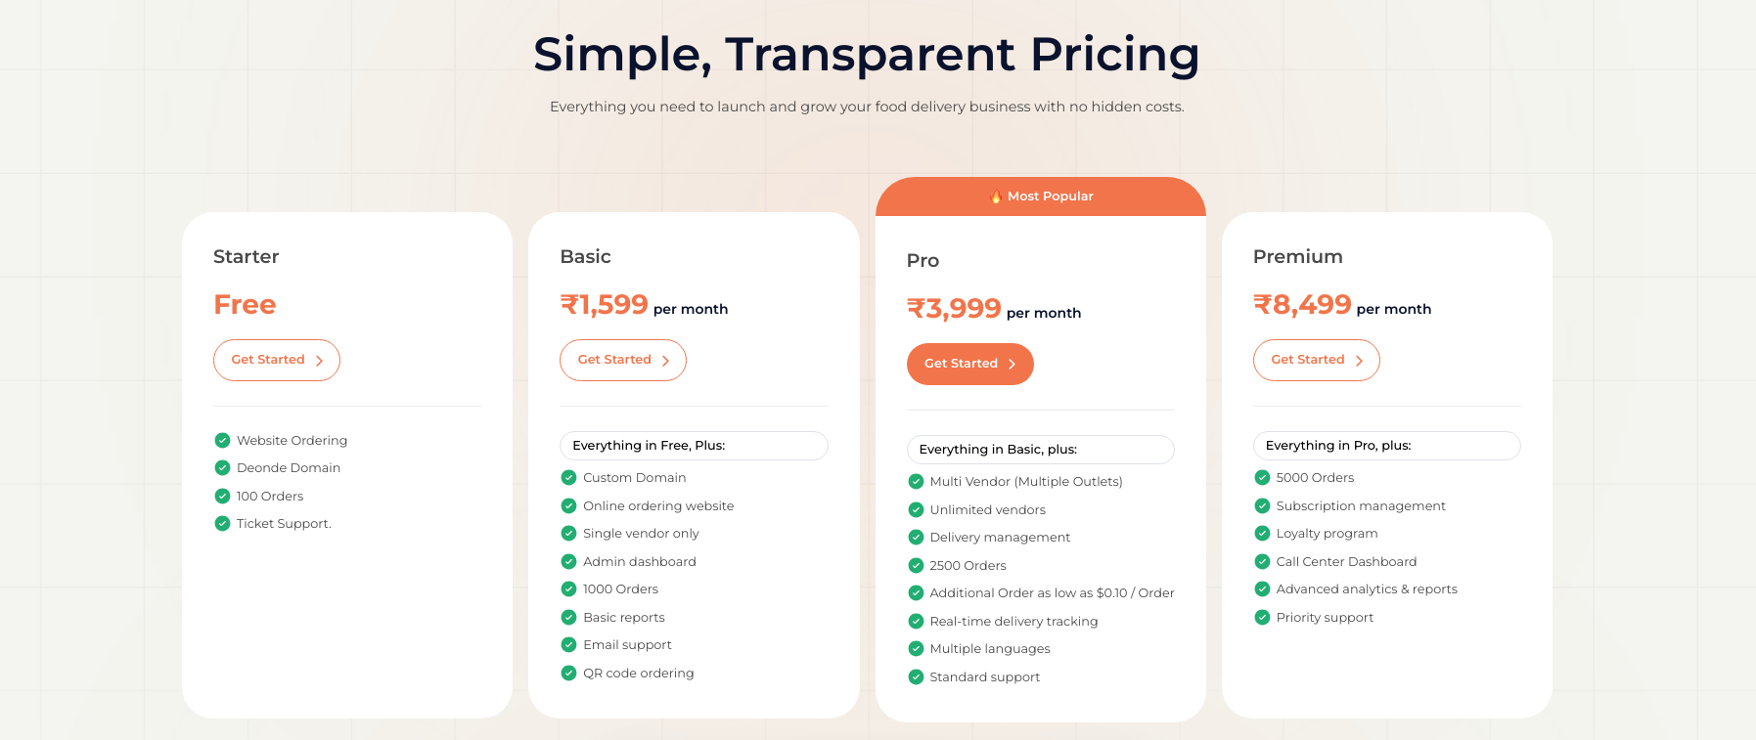Click the Basic plan Get Started button
This screenshot has width=1756, height=740.
[x=623, y=360]
